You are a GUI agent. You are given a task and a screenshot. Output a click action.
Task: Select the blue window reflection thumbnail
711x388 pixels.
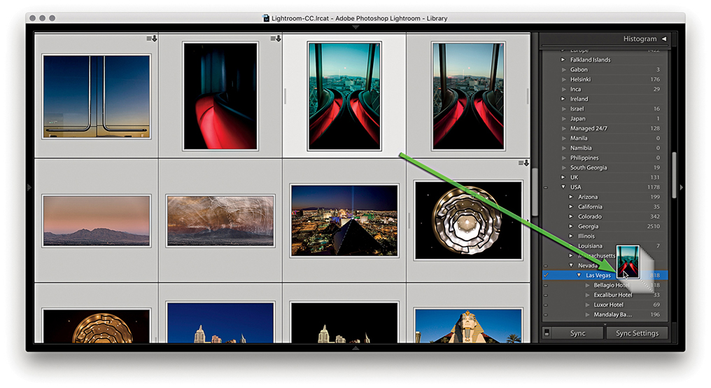point(96,97)
